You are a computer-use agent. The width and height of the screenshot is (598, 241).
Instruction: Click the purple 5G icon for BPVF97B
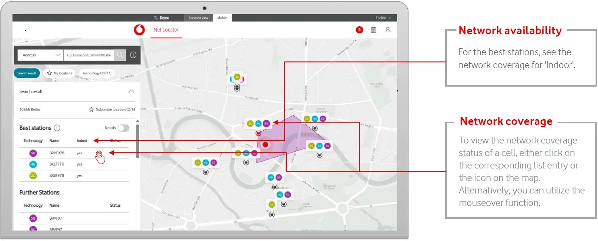(33, 153)
